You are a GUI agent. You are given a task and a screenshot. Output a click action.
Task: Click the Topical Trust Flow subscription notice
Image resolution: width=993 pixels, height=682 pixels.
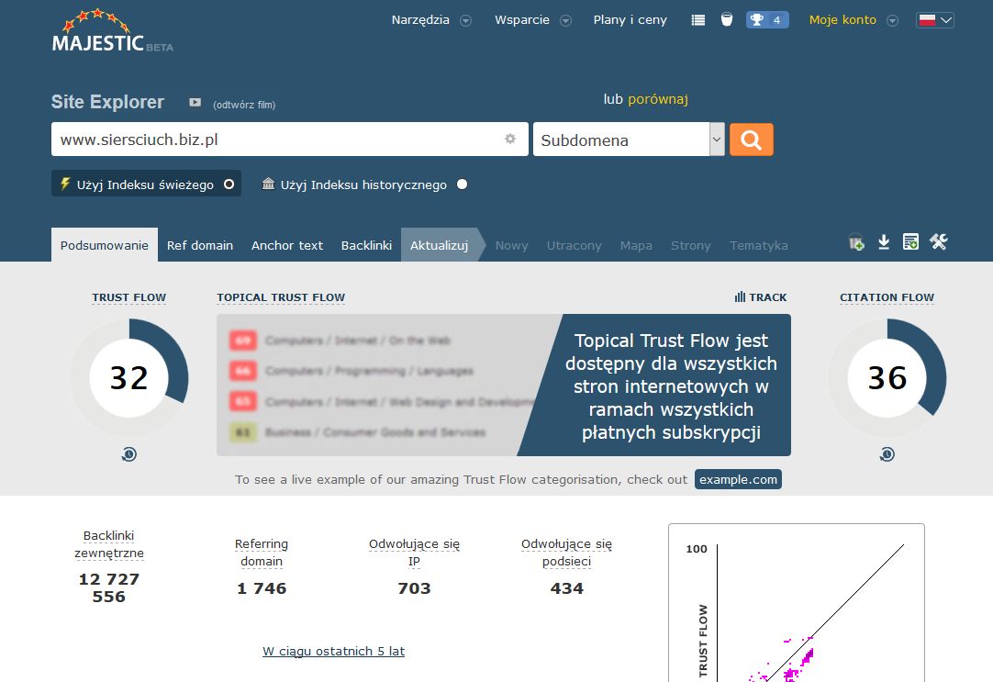tap(671, 386)
